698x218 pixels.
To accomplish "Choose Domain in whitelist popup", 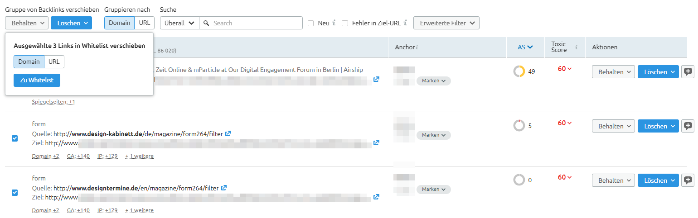I will 29,62.
